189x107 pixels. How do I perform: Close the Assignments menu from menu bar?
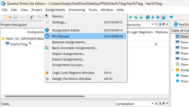click(x=55, y=10)
